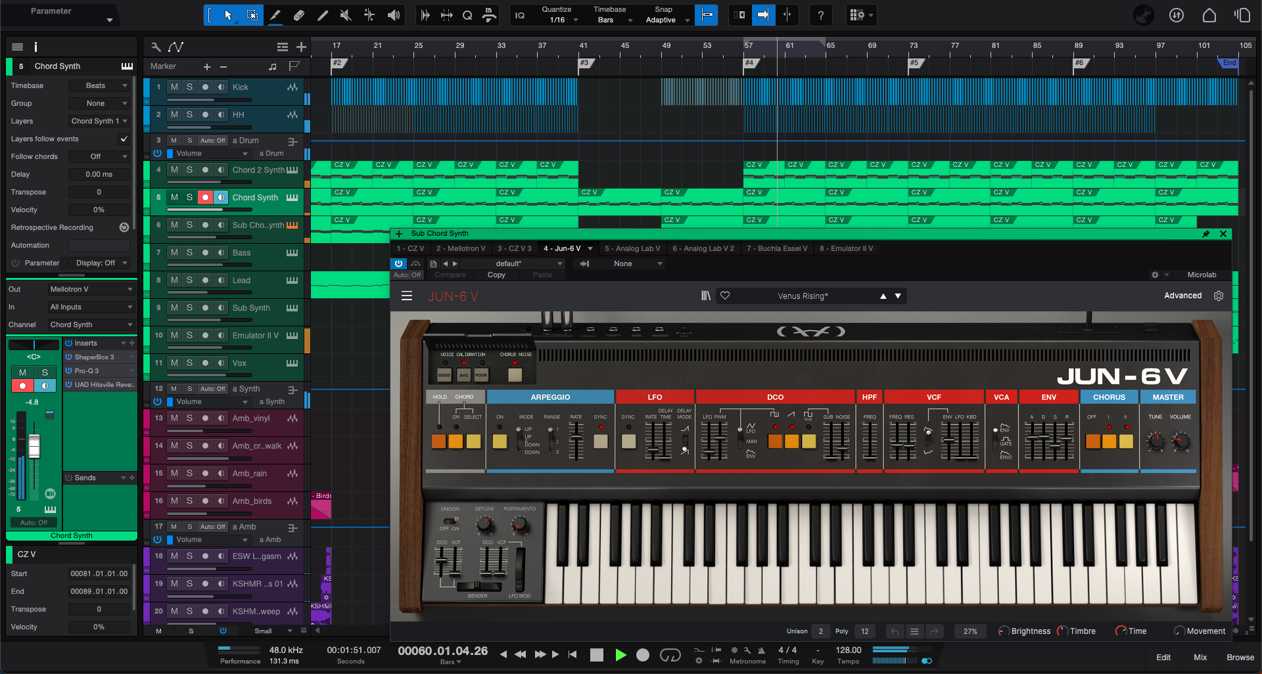The height and width of the screenshot is (674, 1262).
Task: Click timeline marker #4
Action: tap(751, 63)
